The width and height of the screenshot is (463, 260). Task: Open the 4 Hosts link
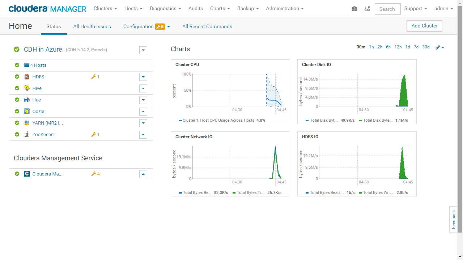pos(38,65)
